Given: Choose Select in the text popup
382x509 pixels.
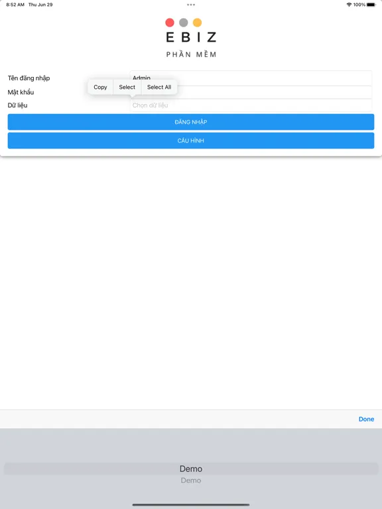Looking at the screenshot, I should 127,87.
